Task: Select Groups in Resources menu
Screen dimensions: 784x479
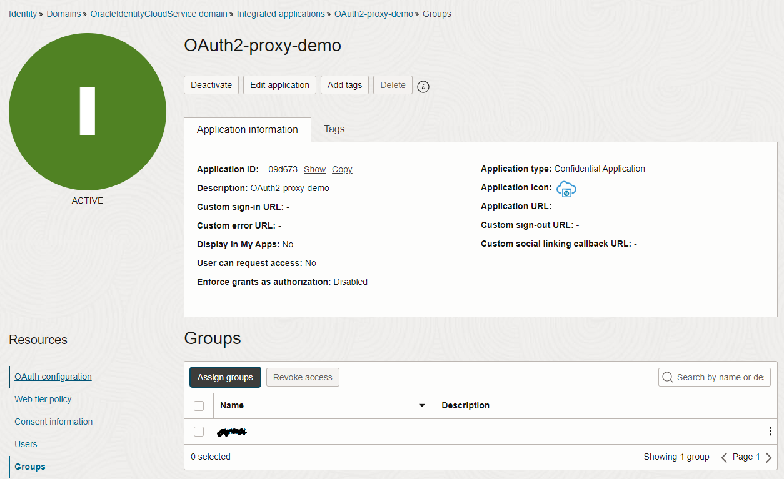Action: pyautogui.click(x=30, y=467)
